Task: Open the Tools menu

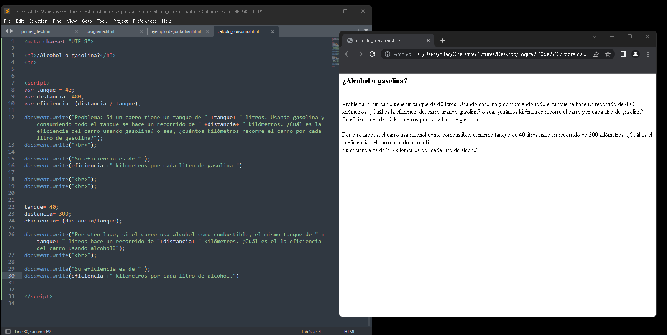Action: [102, 21]
